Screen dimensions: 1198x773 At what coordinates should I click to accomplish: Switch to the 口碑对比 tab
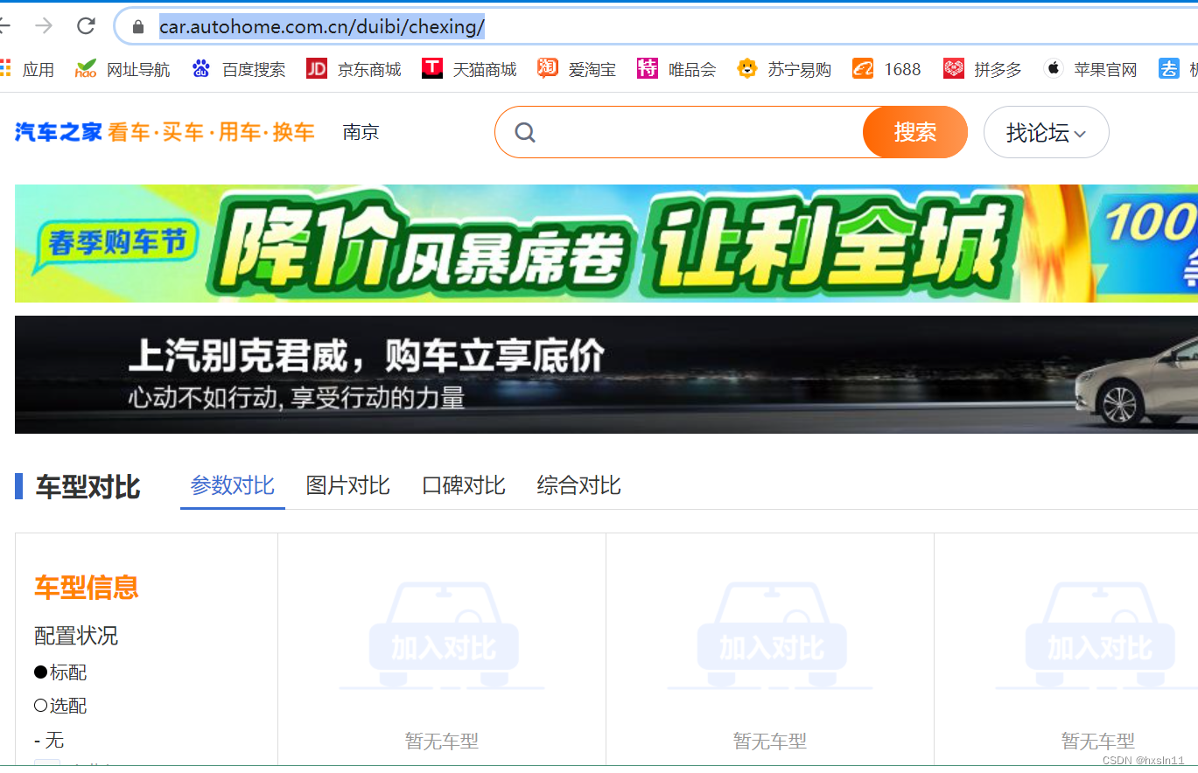point(464,485)
